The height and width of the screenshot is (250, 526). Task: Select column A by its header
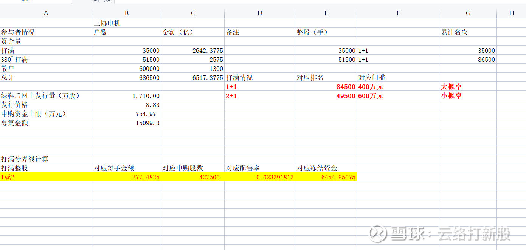tap(46, 13)
